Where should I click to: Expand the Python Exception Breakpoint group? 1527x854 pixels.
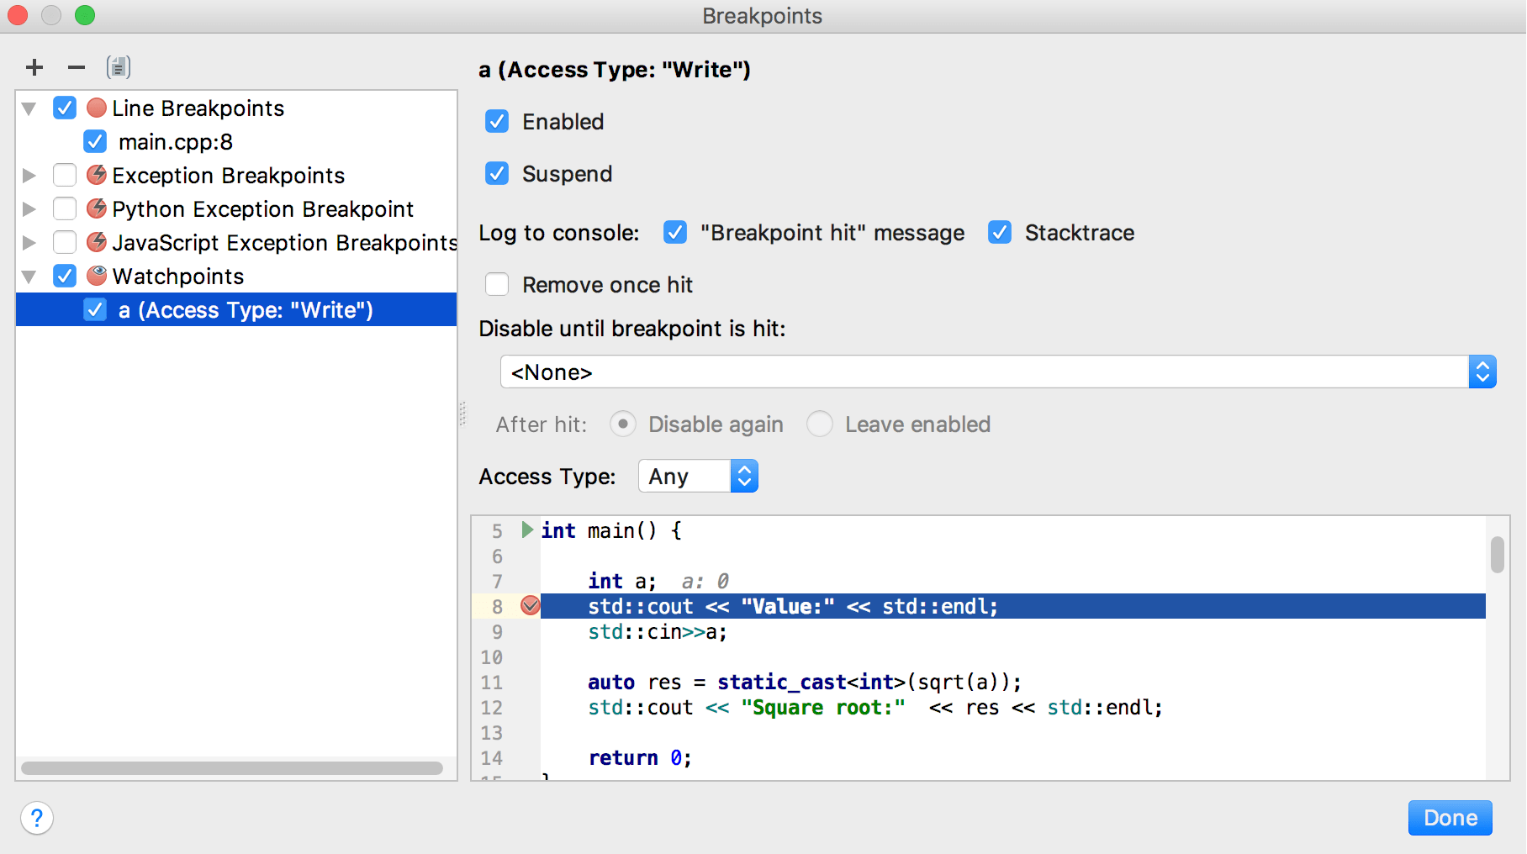[x=29, y=209]
